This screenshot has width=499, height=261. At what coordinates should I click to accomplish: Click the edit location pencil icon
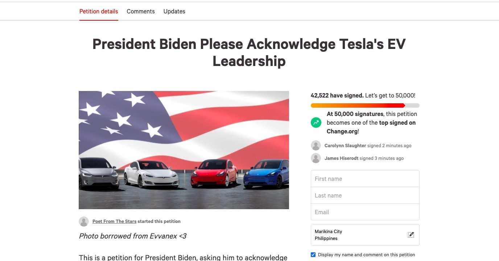pos(411,235)
